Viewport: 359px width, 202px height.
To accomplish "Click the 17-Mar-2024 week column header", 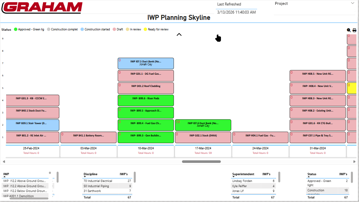I will (203, 151).
